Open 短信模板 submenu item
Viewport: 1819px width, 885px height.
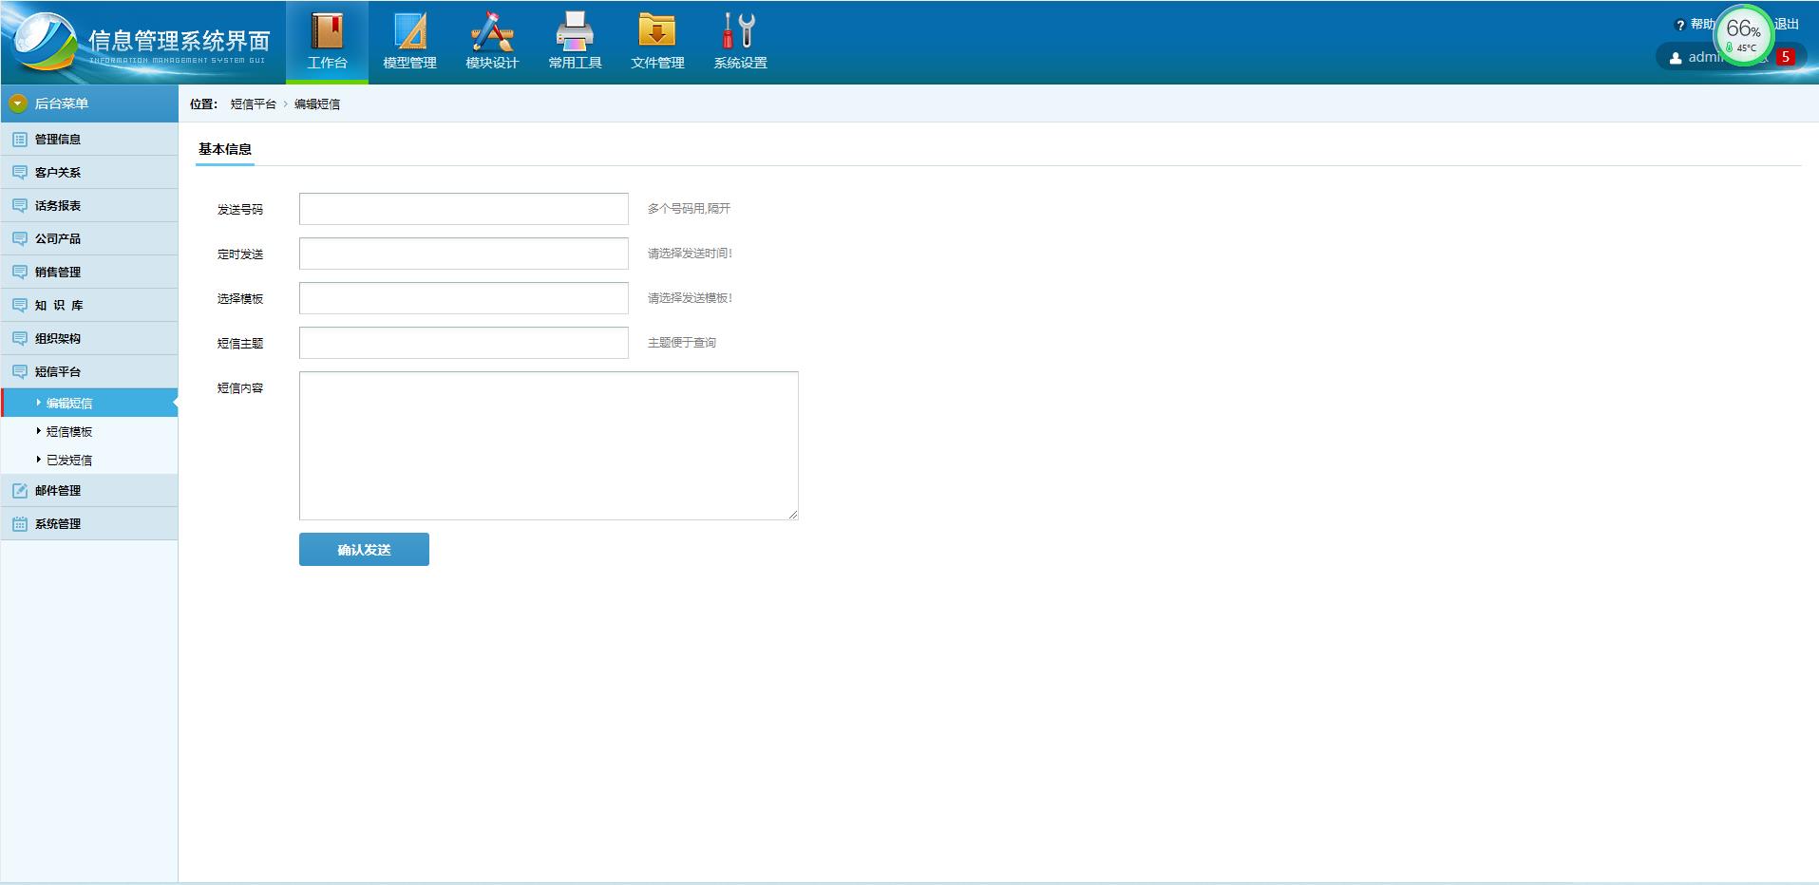click(69, 432)
